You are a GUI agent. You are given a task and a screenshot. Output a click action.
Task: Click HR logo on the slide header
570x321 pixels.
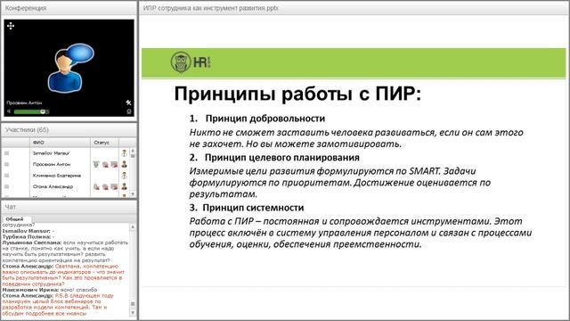(191, 62)
